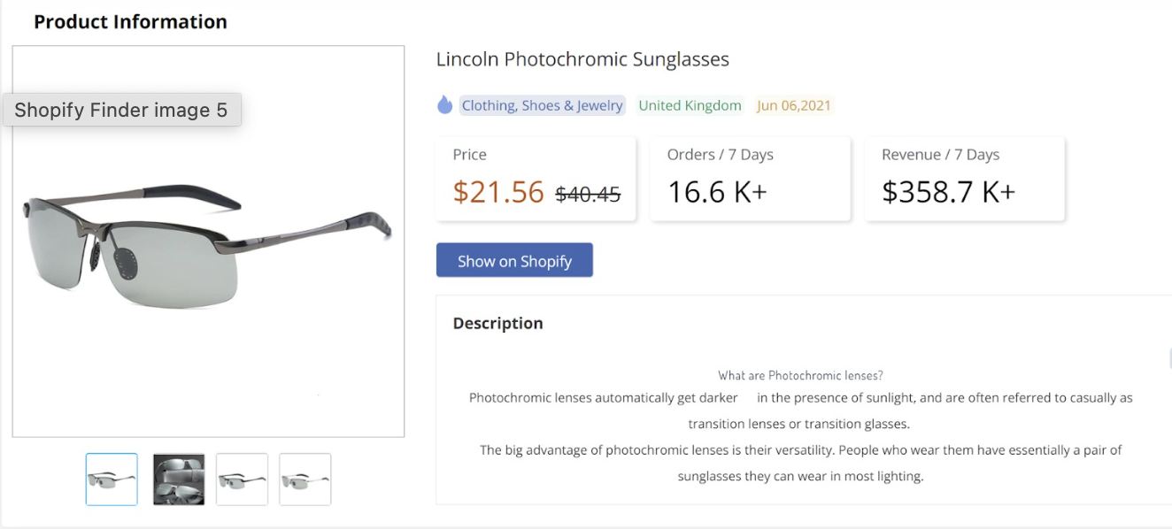This screenshot has width=1172, height=529.
Task: Open the Clothing, Shoes & Jewelry category badge
Action: [542, 104]
